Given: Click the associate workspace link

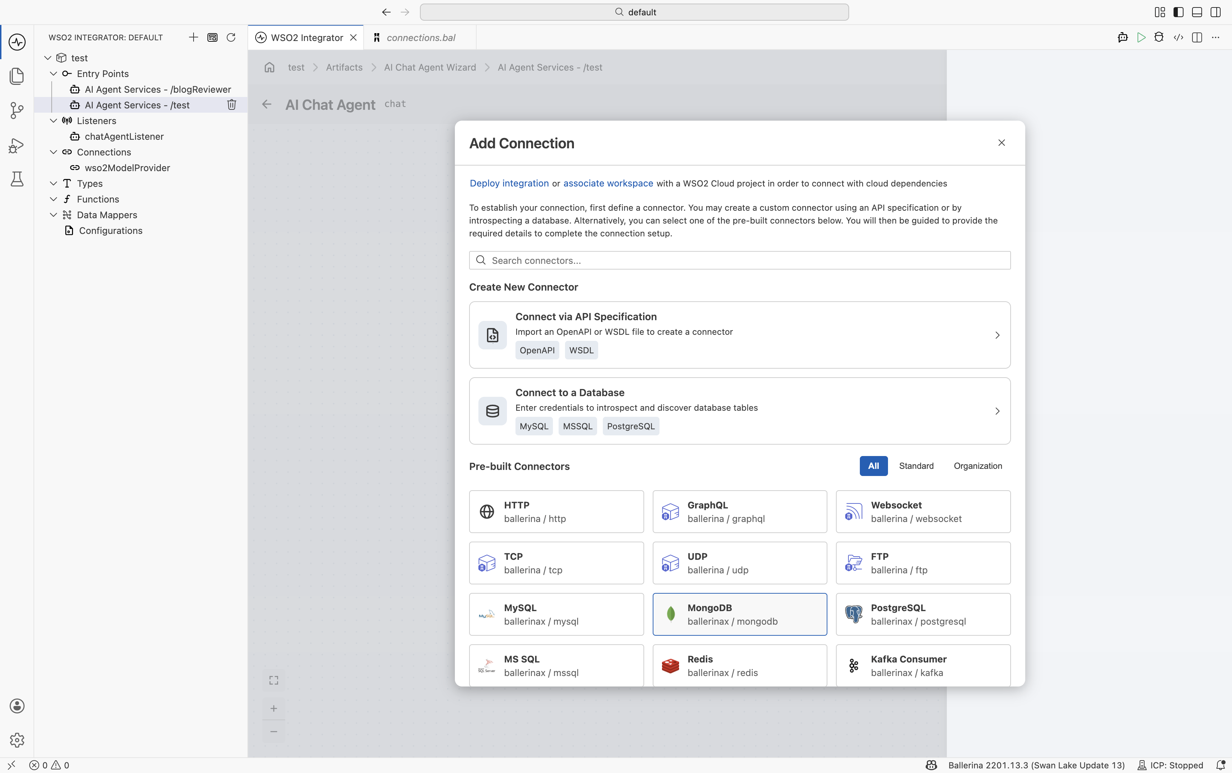Looking at the screenshot, I should [608, 184].
